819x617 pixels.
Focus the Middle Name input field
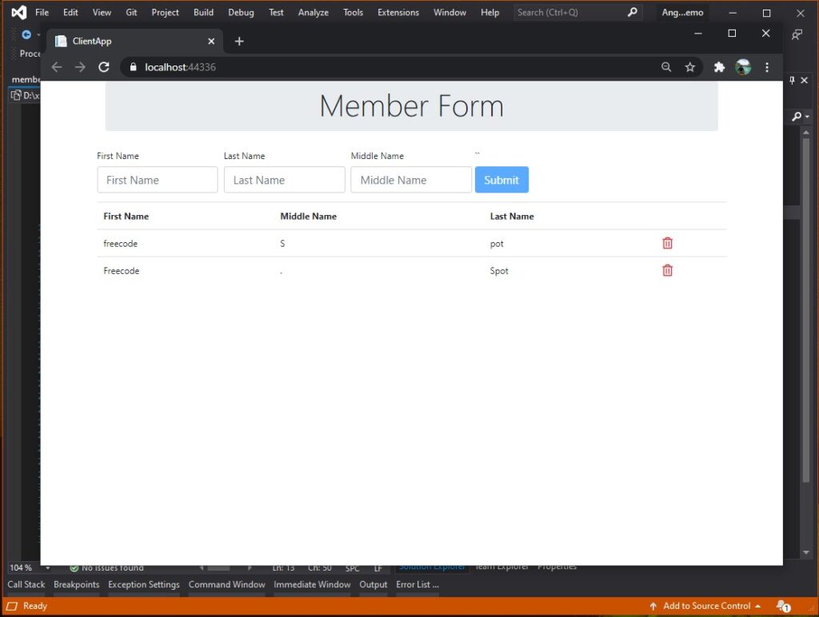411,180
